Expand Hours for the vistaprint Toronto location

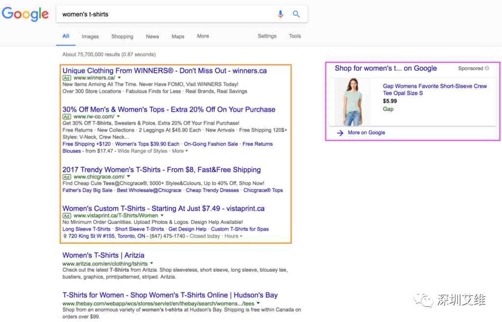click(x=233, y=236)
